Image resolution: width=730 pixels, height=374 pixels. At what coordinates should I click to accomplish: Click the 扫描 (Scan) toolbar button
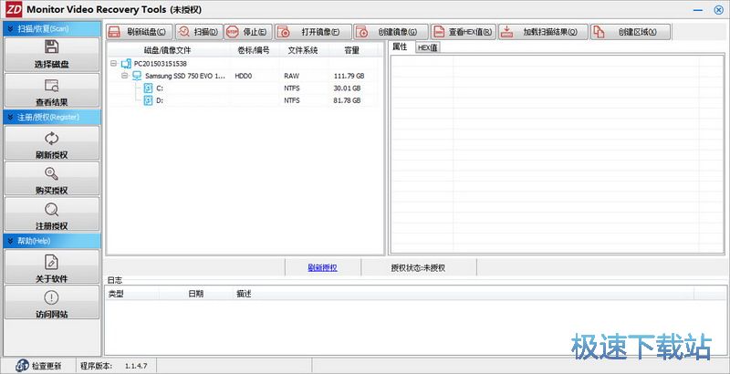(199, 32)
